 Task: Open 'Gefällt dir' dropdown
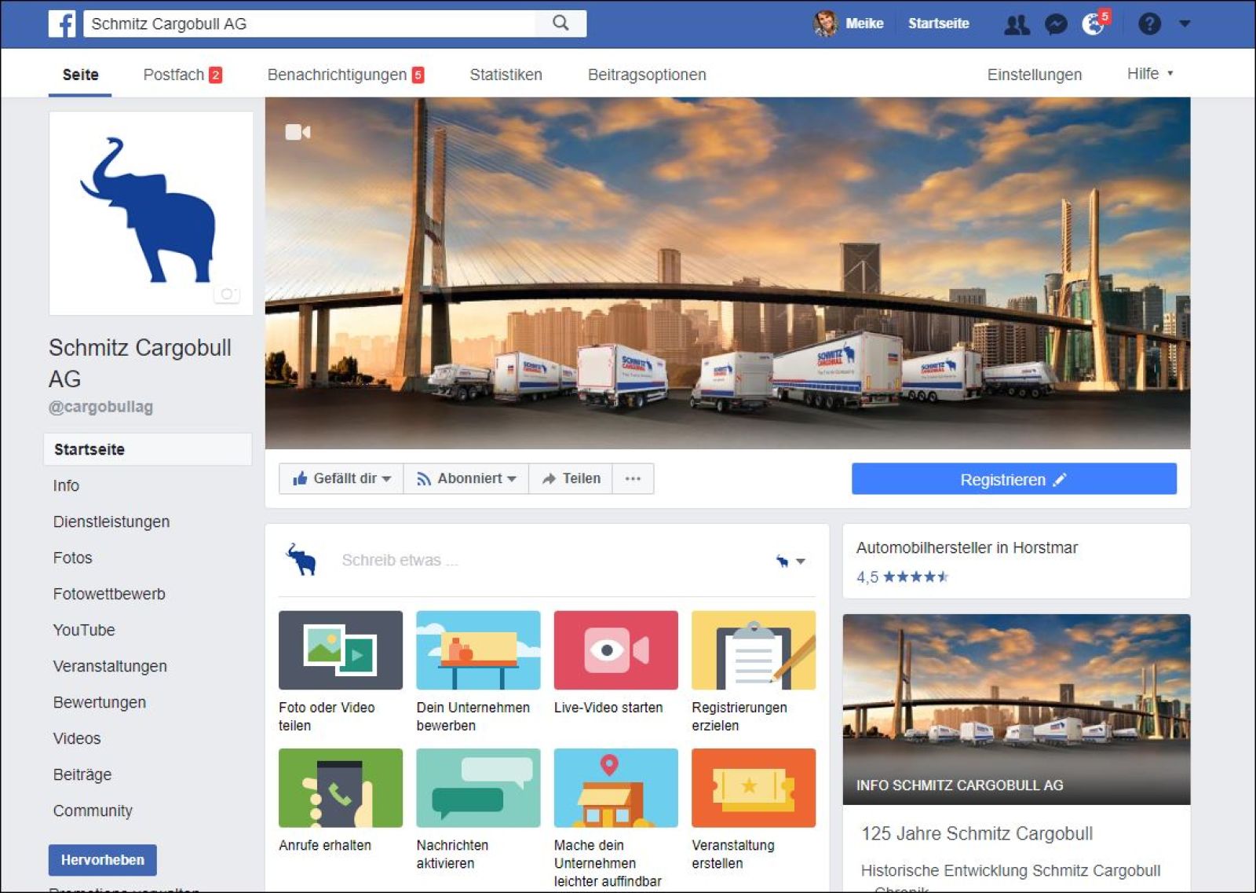pos(341,478)
